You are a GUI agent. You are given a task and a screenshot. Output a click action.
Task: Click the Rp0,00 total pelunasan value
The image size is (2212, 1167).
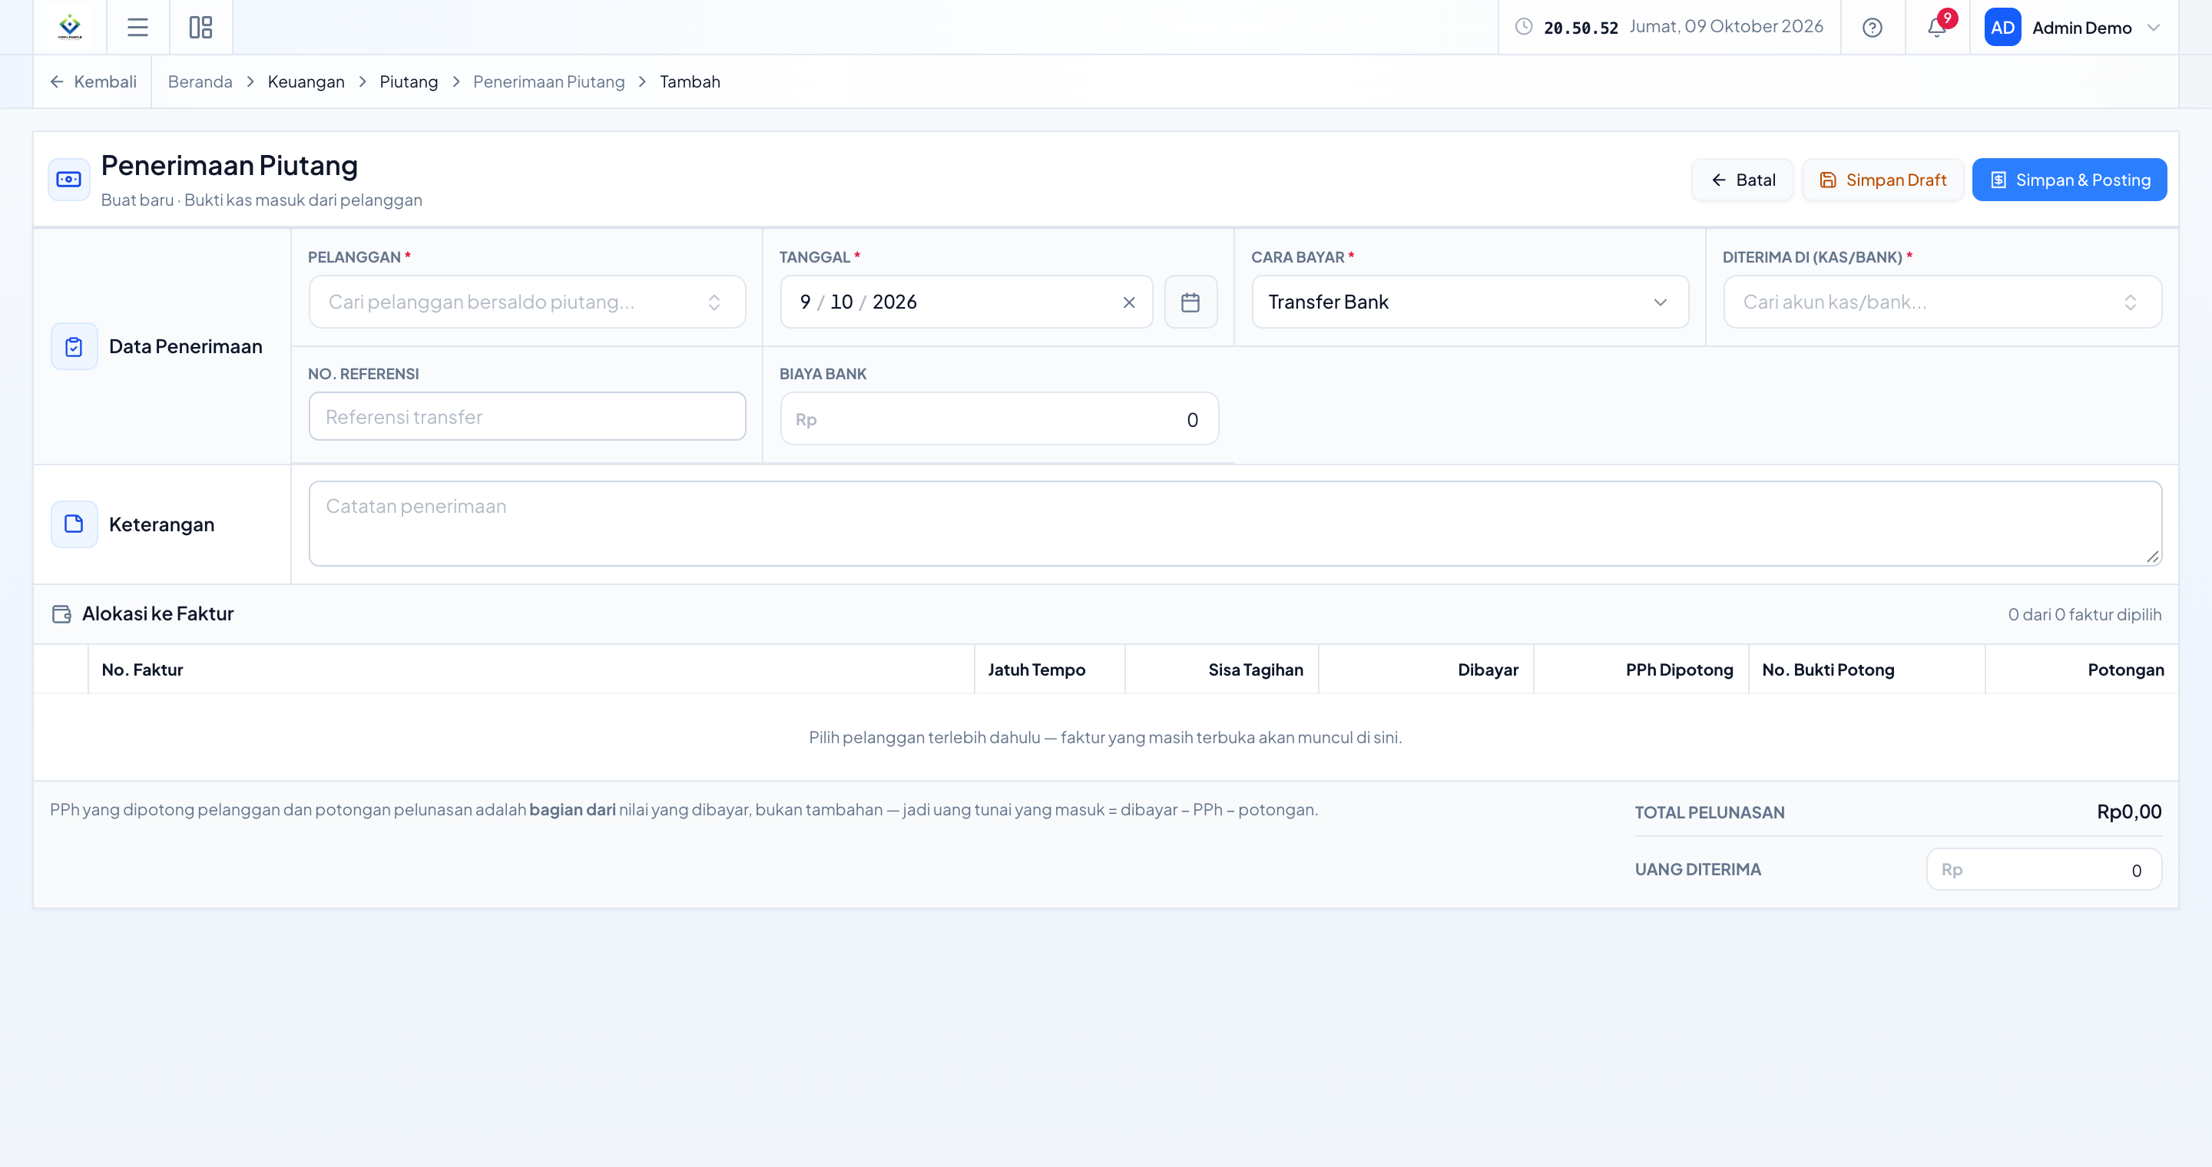click(2129, 812)
